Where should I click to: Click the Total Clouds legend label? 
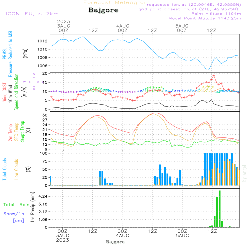point(4,169)
